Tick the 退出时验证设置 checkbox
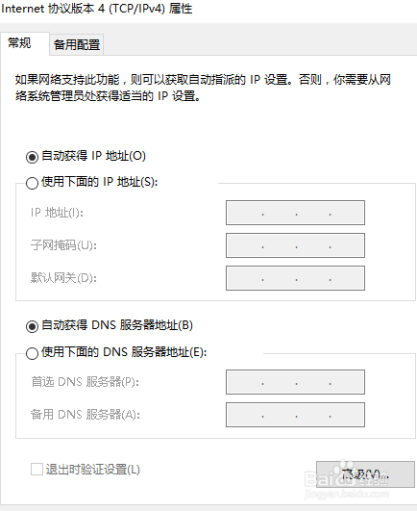This screenshot has height=511, width=417. [37, 470]
